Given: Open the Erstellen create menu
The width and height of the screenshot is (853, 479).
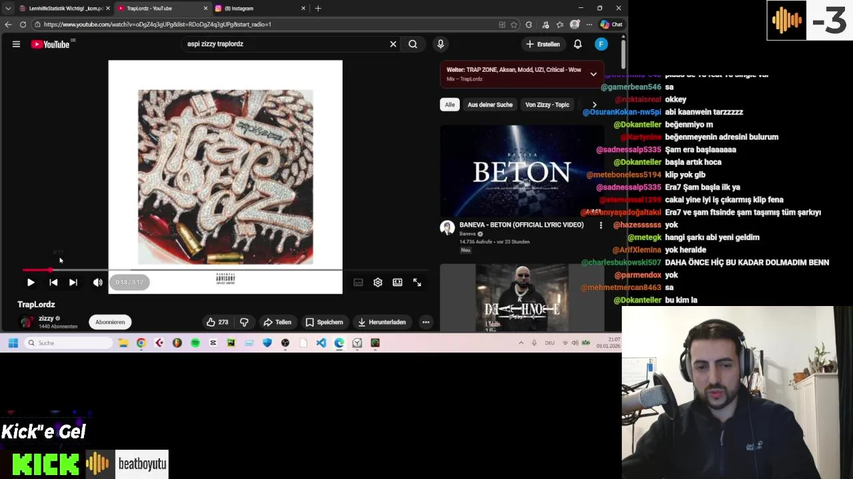Looking at the screenshot, I should point(543,44).
